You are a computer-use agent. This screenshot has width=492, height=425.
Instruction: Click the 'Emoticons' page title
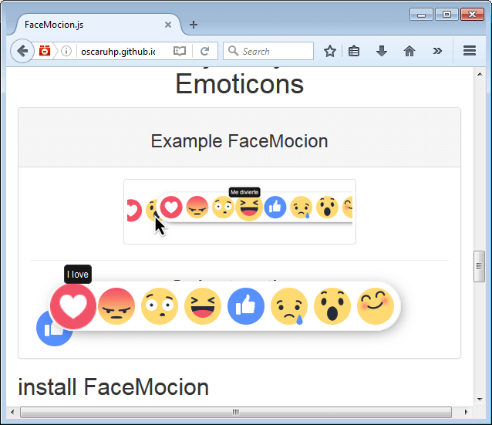(239, 84)
